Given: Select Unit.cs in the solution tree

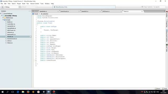Looking at the screenshot, I should pyautogui.click(x=9, y=41).
